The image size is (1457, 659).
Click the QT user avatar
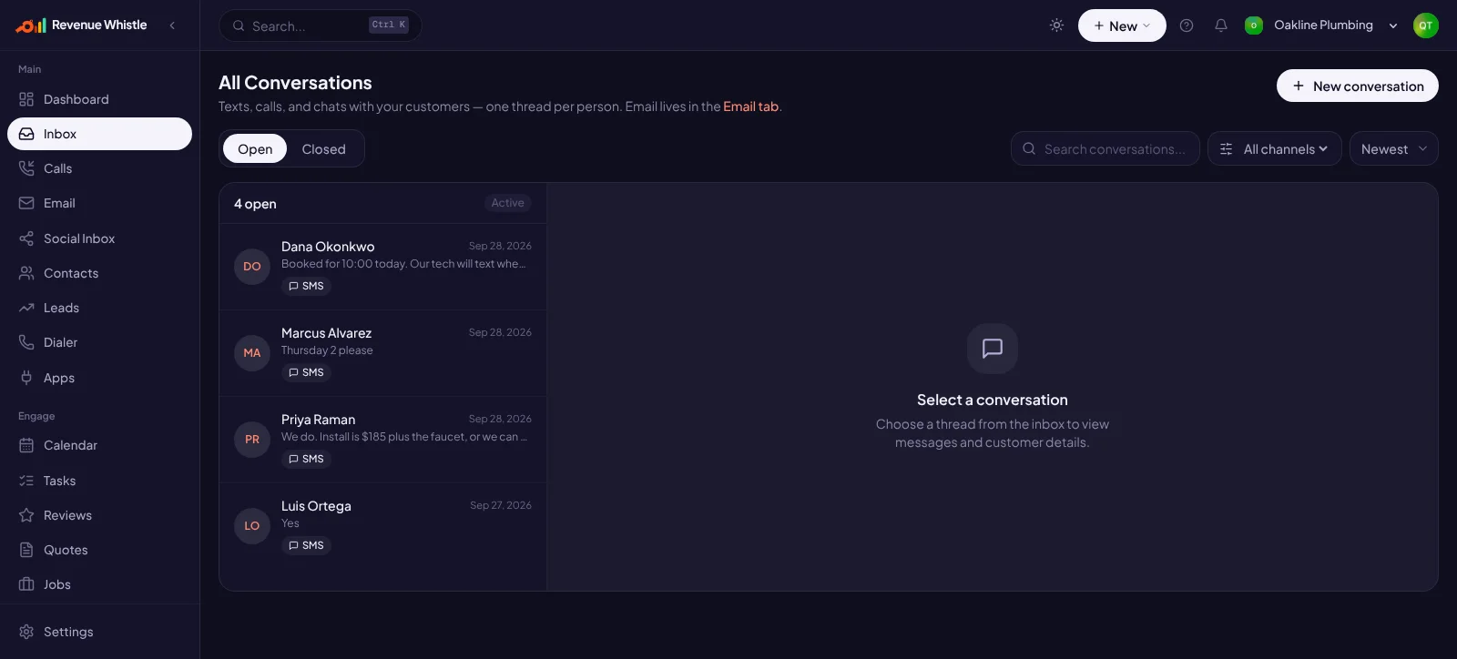pos(1426,25)
